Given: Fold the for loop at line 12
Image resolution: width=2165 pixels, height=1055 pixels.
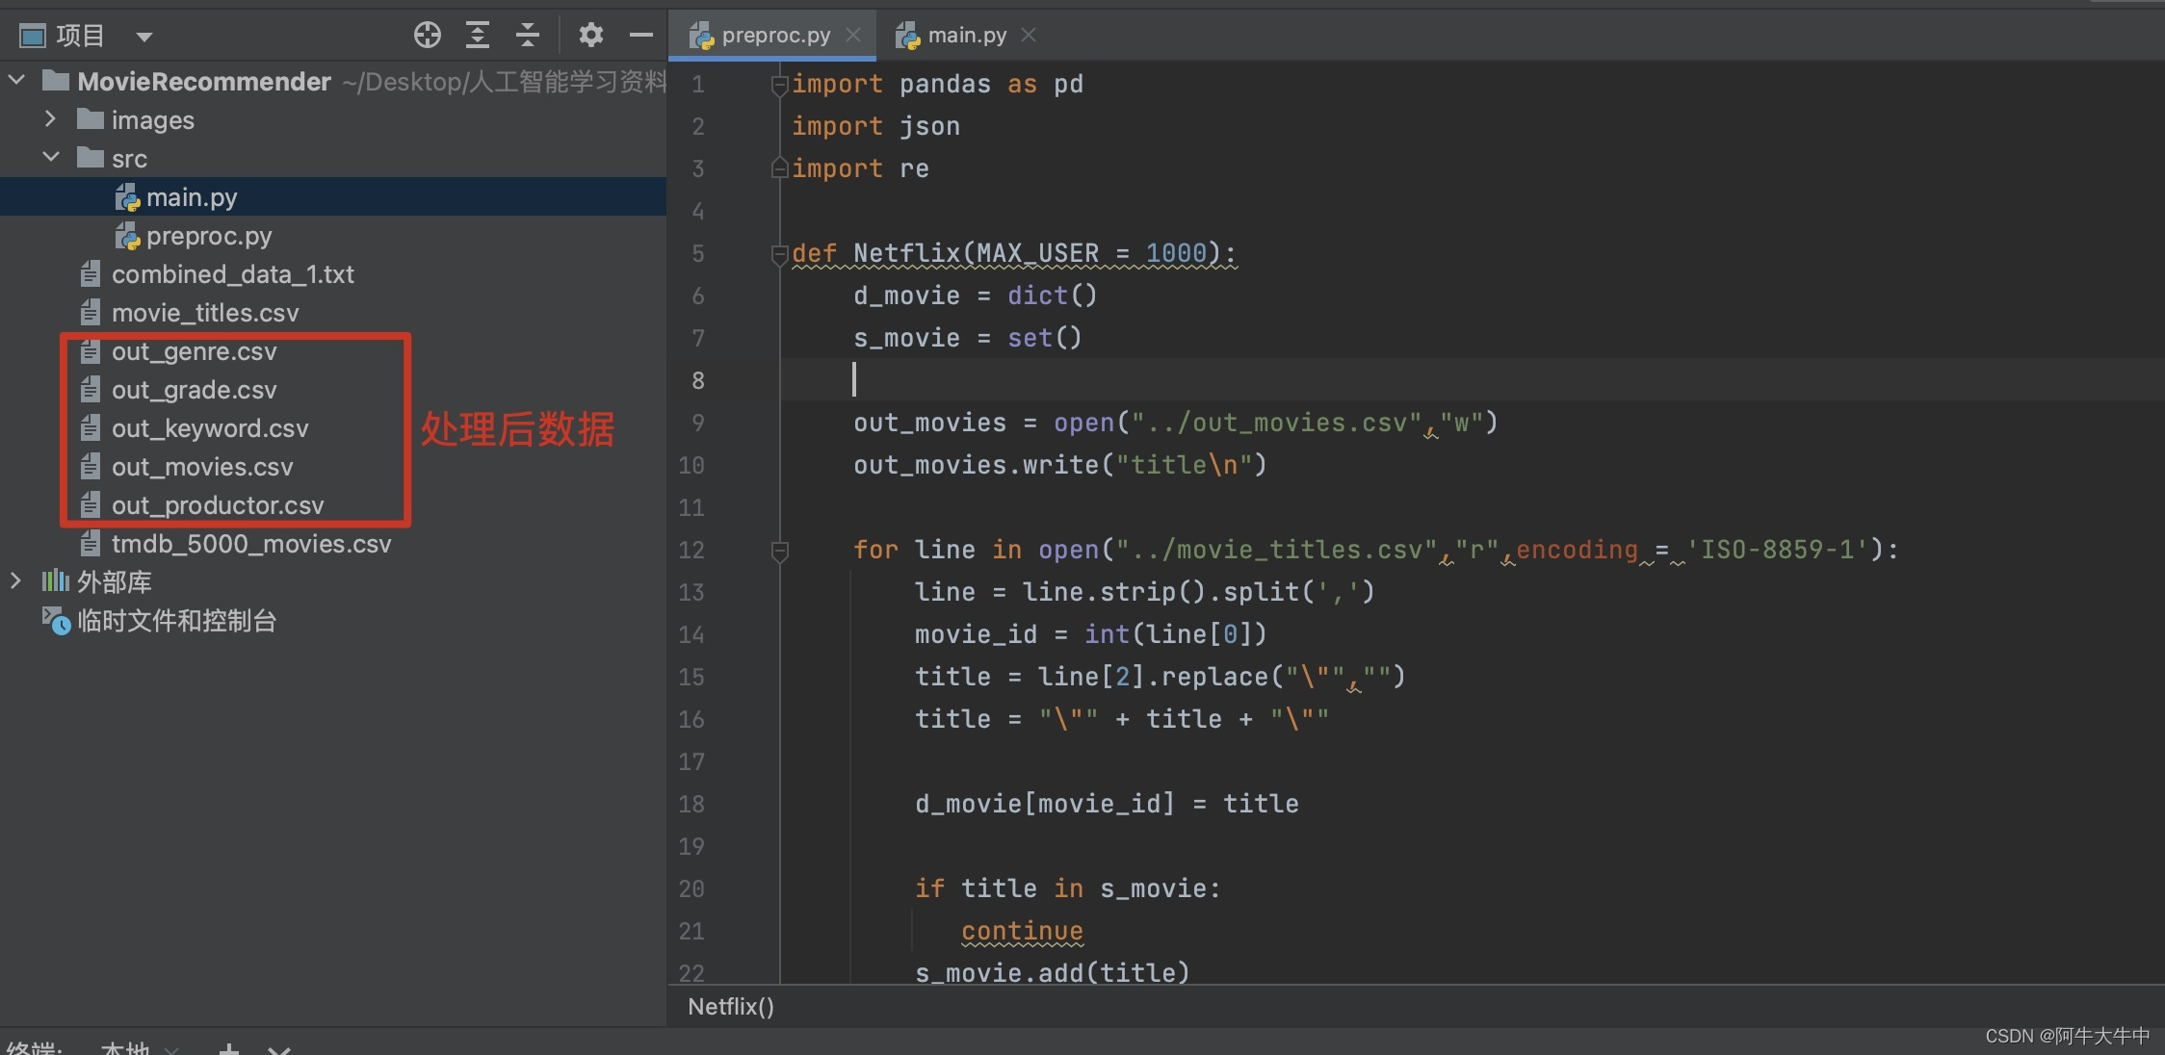Looking at the screenshot, I should [779, 551].
